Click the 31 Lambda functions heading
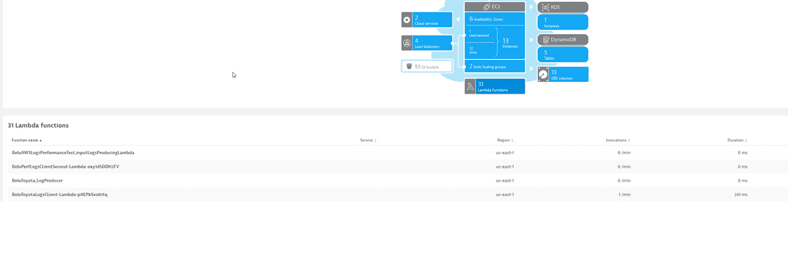The height and width of the screenshot is (274, 788). coord(38,125)
